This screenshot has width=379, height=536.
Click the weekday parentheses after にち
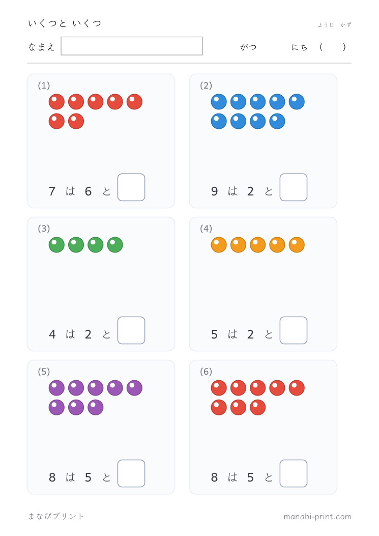click(x=333, y=47)
